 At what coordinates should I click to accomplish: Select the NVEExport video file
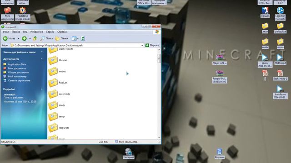280,59
